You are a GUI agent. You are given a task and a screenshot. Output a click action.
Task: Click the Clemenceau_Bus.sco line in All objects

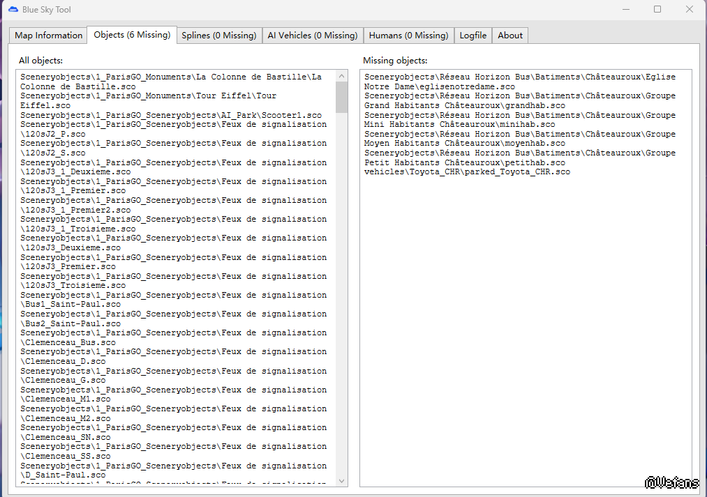(70, 342)
